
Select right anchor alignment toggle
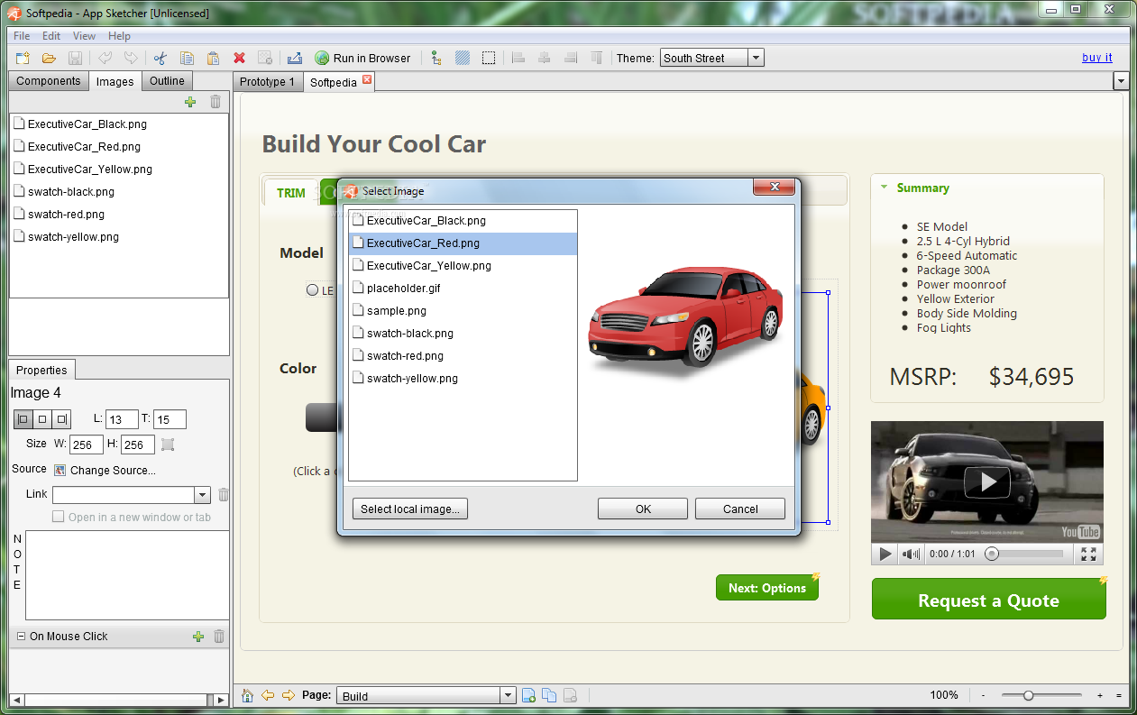(61, 419)
